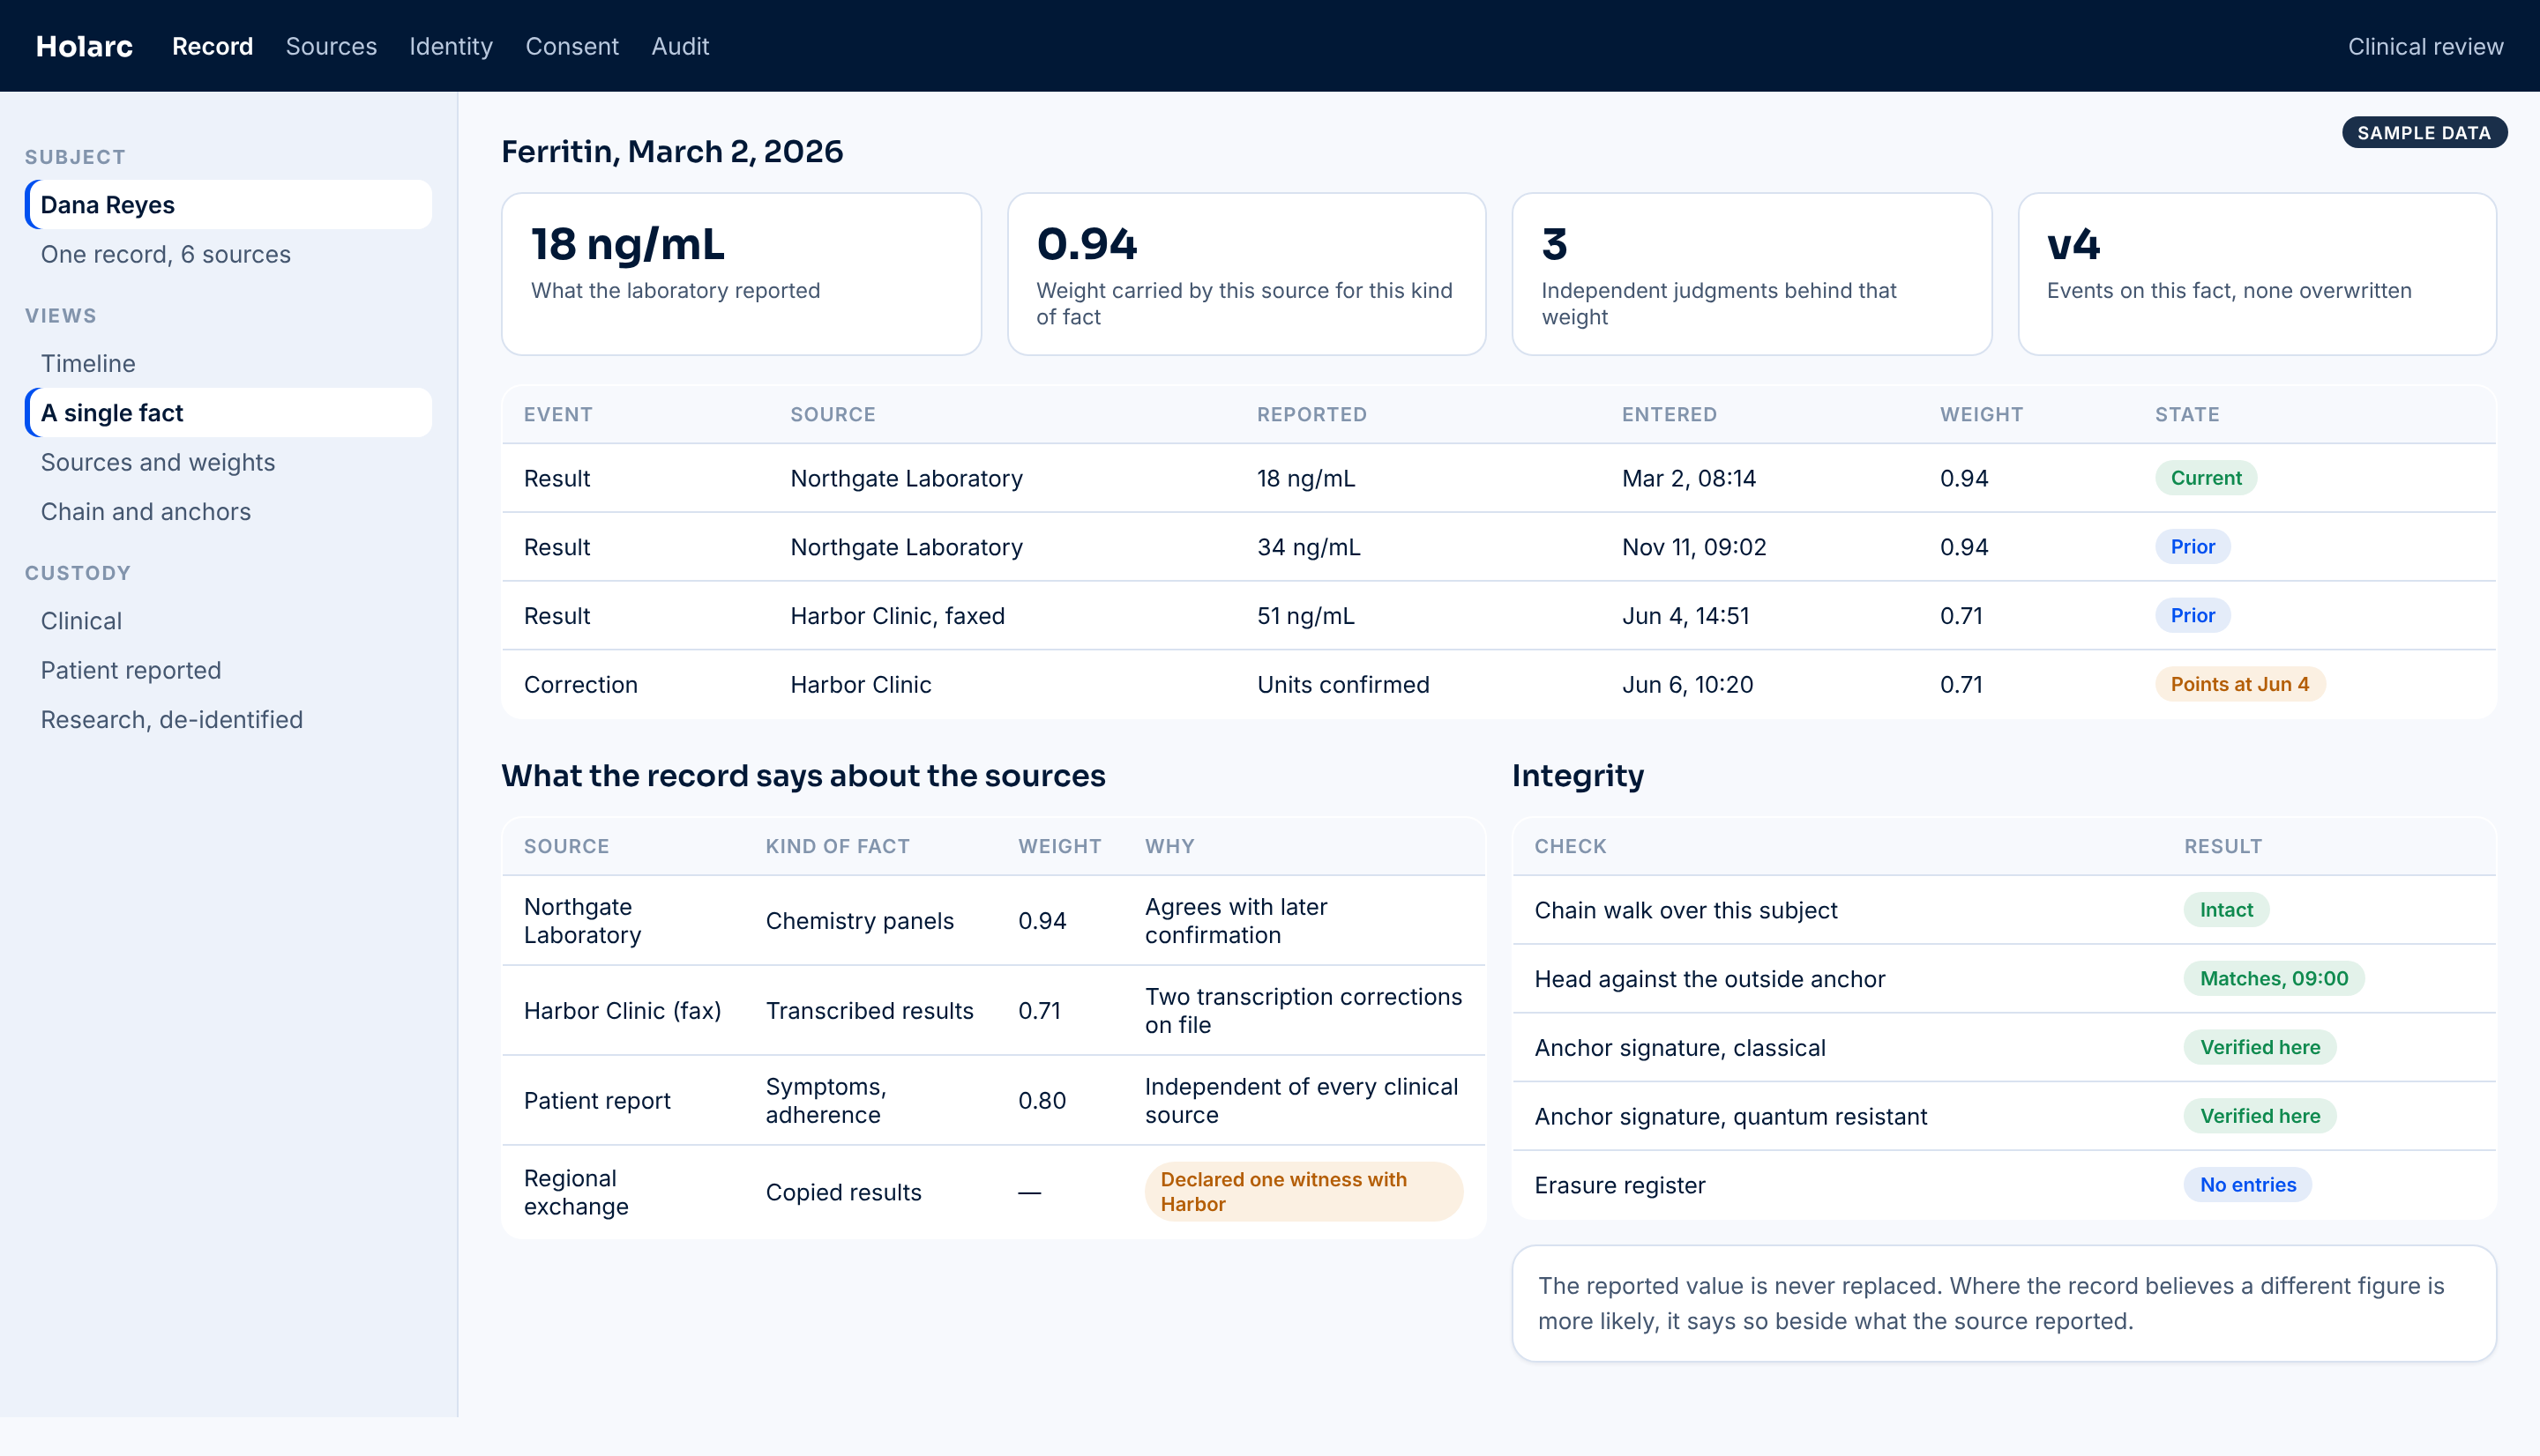Select the 'A single fact' view
This screenshot has width=2540, height=1456.
229,413
